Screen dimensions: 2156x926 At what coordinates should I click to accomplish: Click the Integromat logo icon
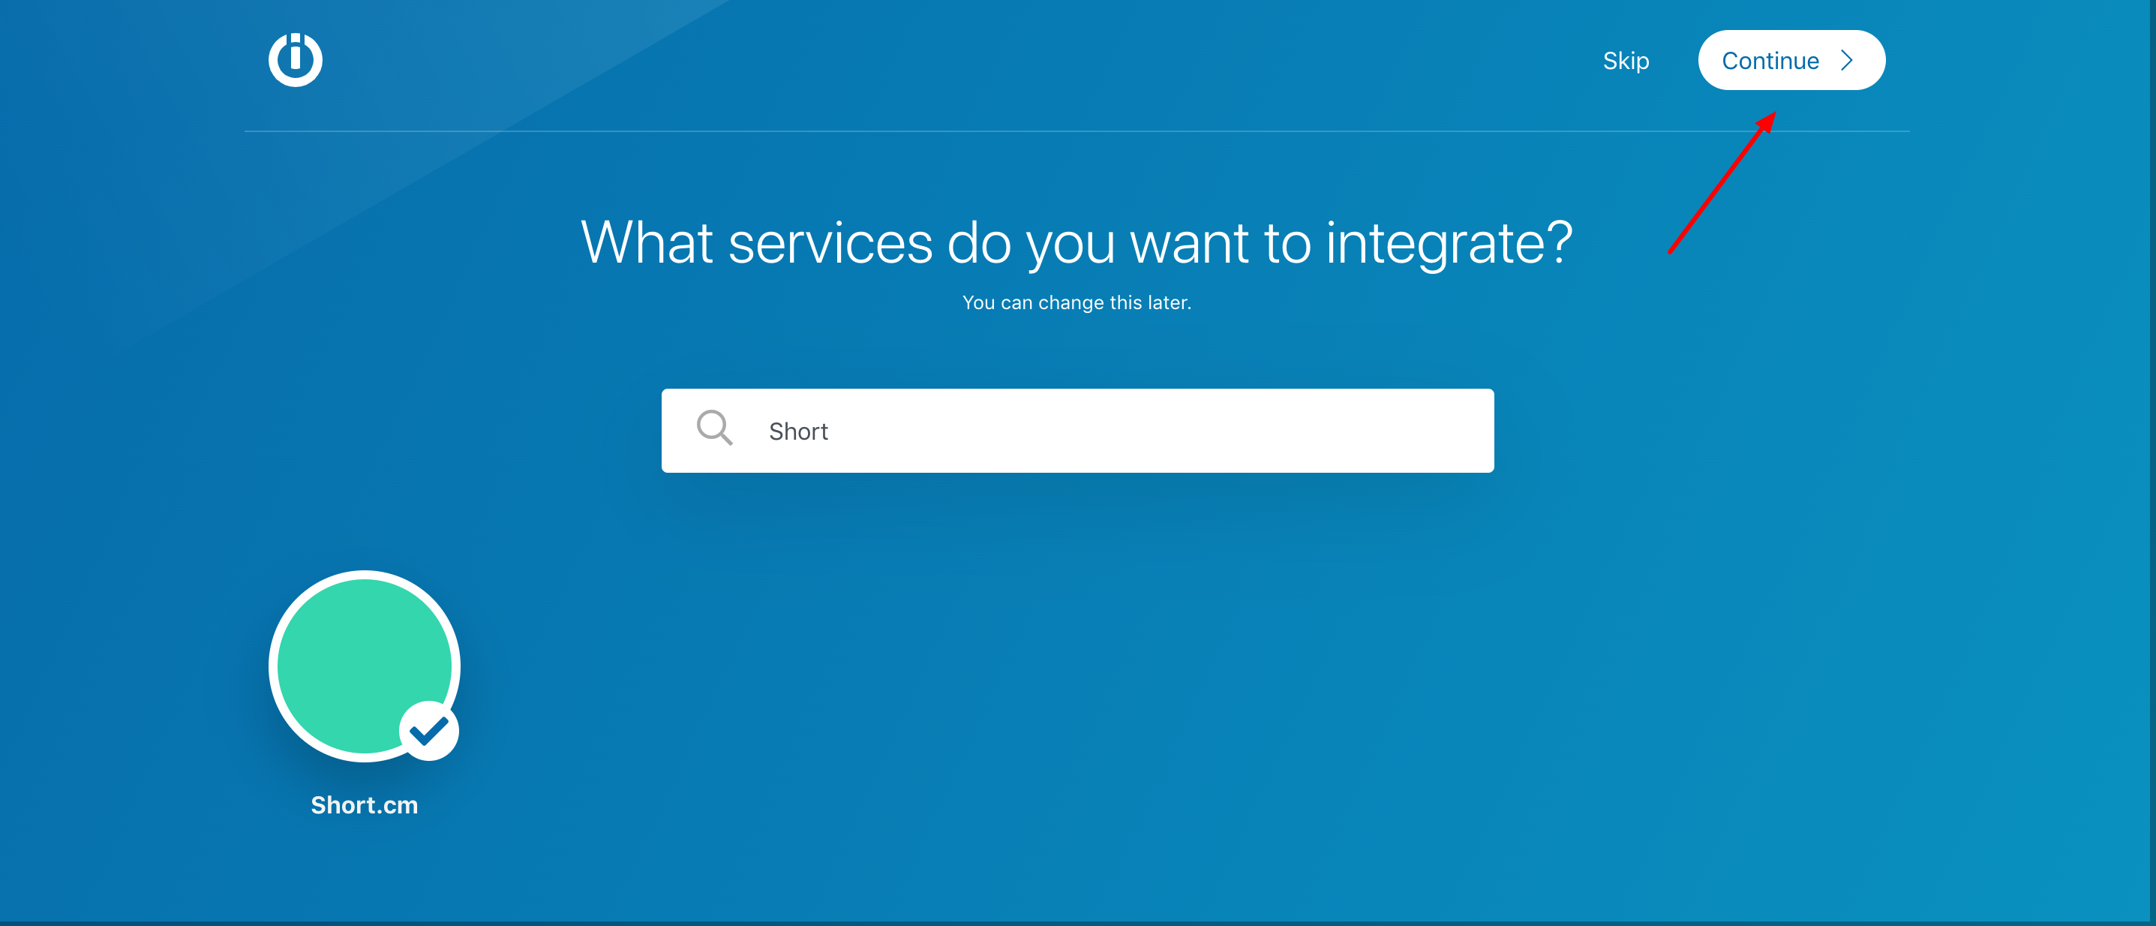point(295,59)
